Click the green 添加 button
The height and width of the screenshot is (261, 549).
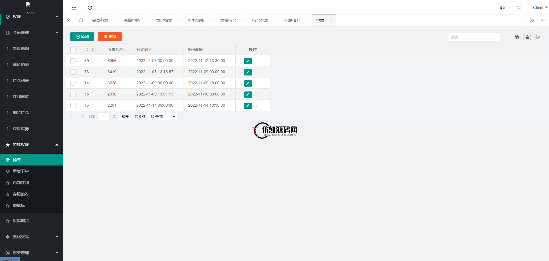point(82,37)
